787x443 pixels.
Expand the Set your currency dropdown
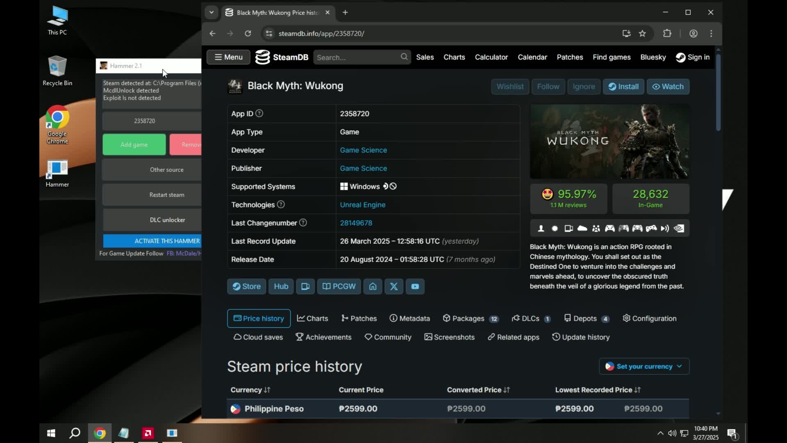pyautogui.click(x=644, y=366)
